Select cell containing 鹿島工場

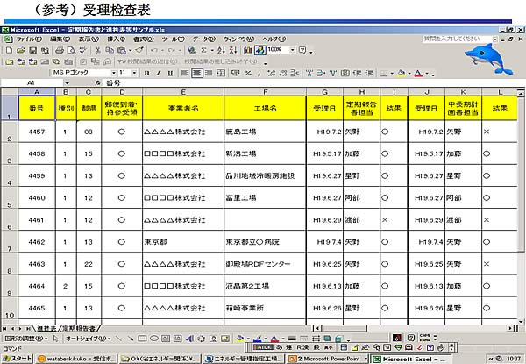265,132
